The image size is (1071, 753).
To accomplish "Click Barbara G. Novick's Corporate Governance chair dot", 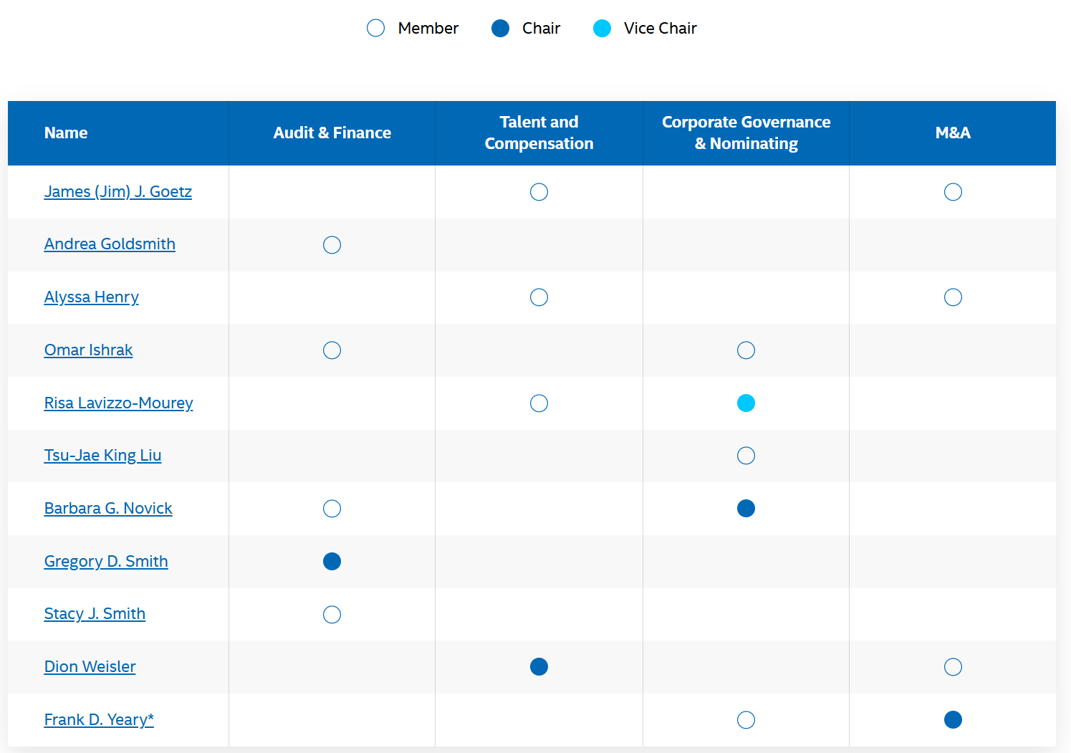I will [x=746, y=509].
